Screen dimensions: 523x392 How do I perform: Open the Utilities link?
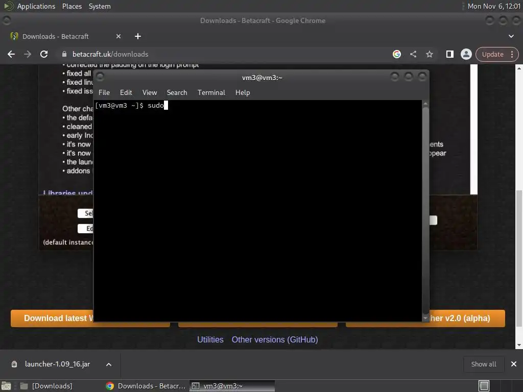210,339
